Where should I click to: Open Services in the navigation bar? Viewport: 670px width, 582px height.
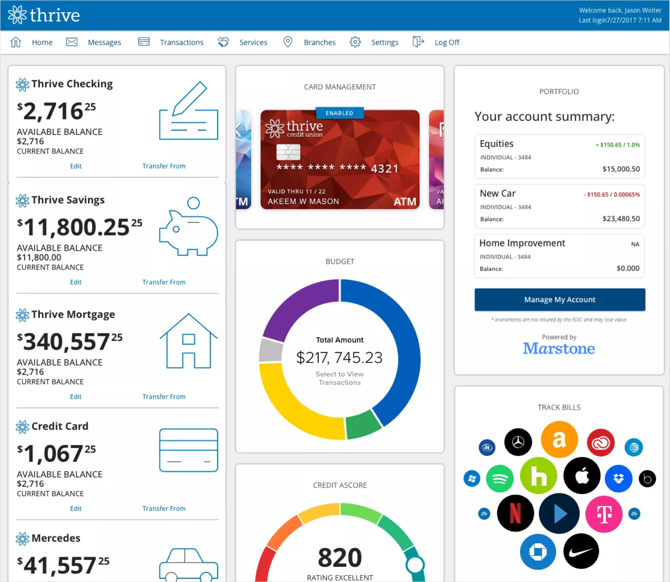[253, 42]
